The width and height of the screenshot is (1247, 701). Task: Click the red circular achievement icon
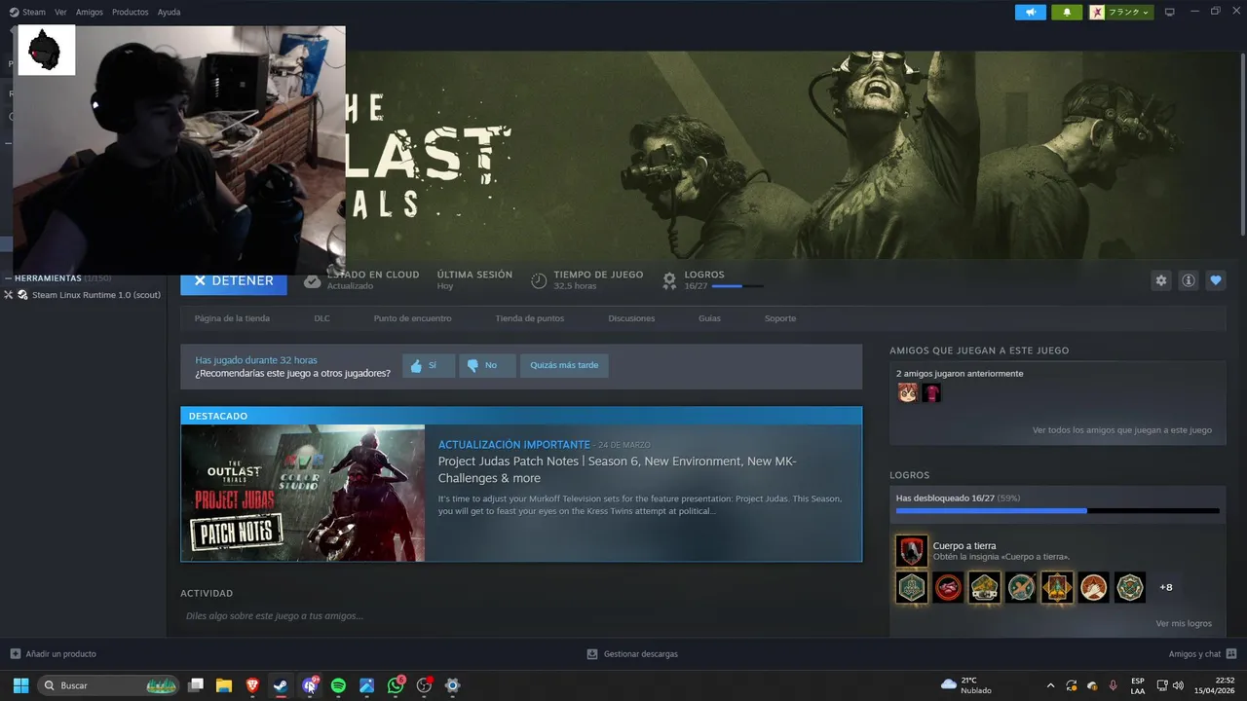pyautogui.click(x=948, y=587)
